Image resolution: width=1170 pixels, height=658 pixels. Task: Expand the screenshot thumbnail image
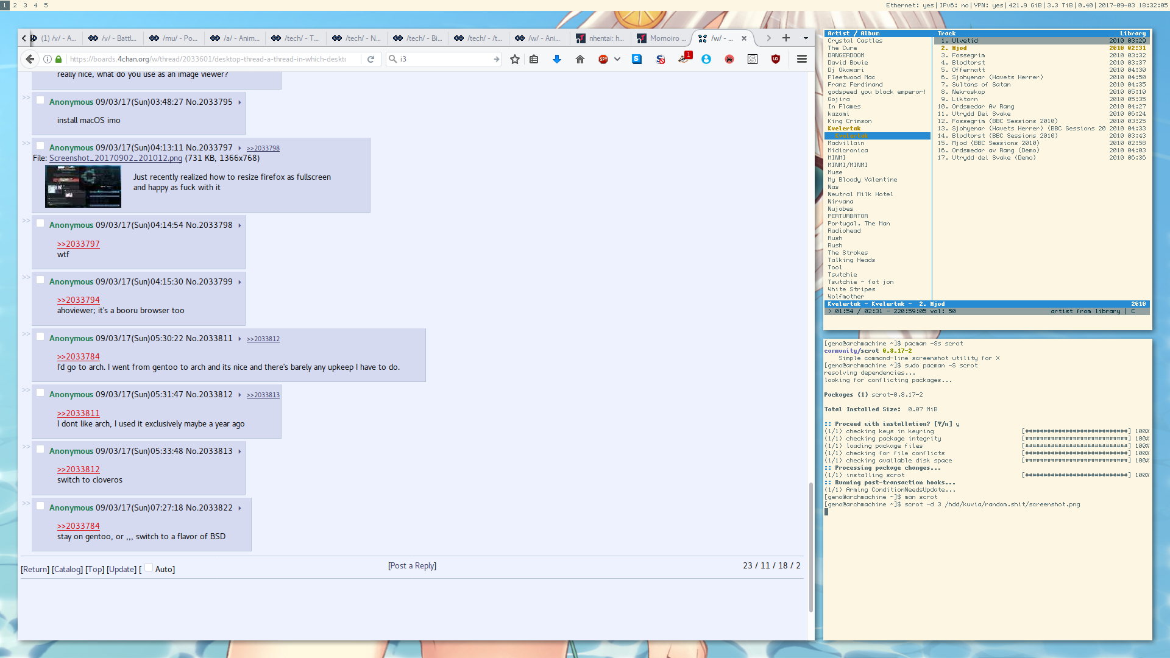[83, 186]
